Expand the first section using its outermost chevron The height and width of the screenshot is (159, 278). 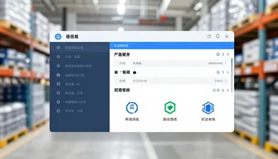[228, 54]
